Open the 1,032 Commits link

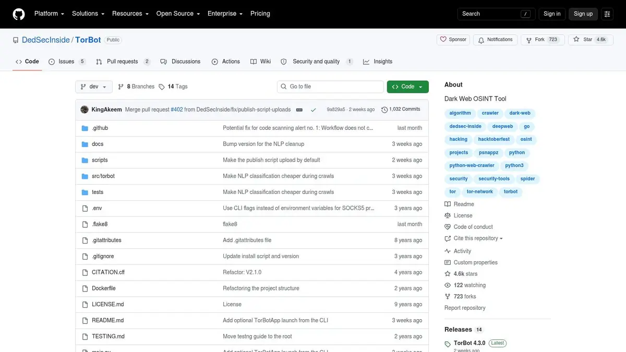click(401, 110)
